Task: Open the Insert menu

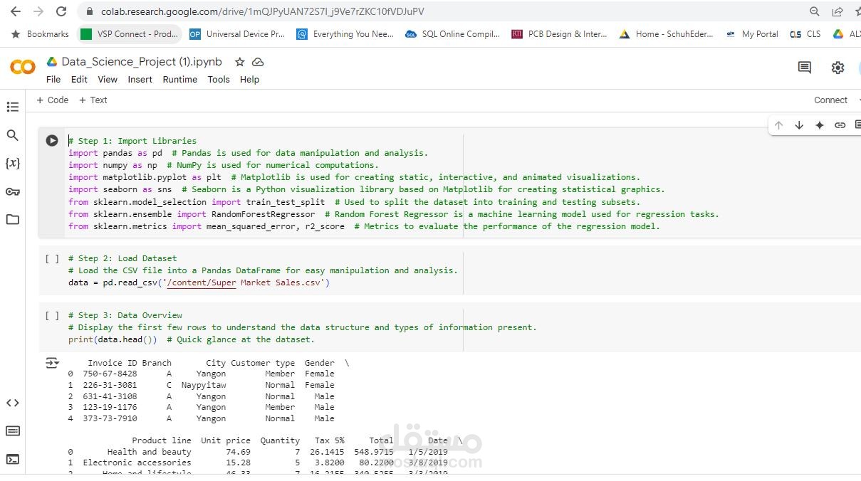Action: 140,79
